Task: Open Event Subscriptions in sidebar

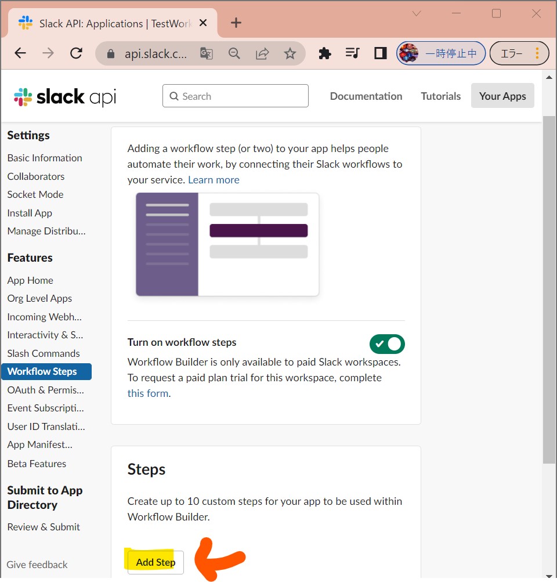Action: click(46, 409)
